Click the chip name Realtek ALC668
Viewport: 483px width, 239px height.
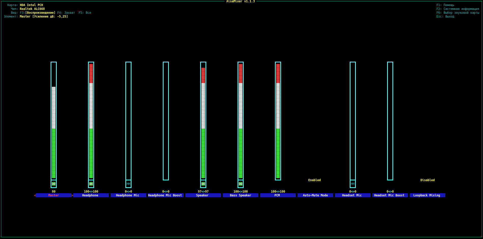pos(32,9)
